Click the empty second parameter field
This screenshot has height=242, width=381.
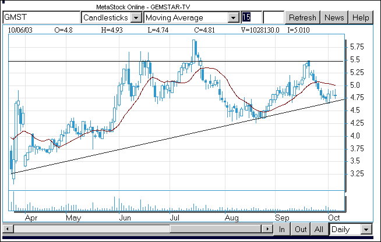point(274,17)
